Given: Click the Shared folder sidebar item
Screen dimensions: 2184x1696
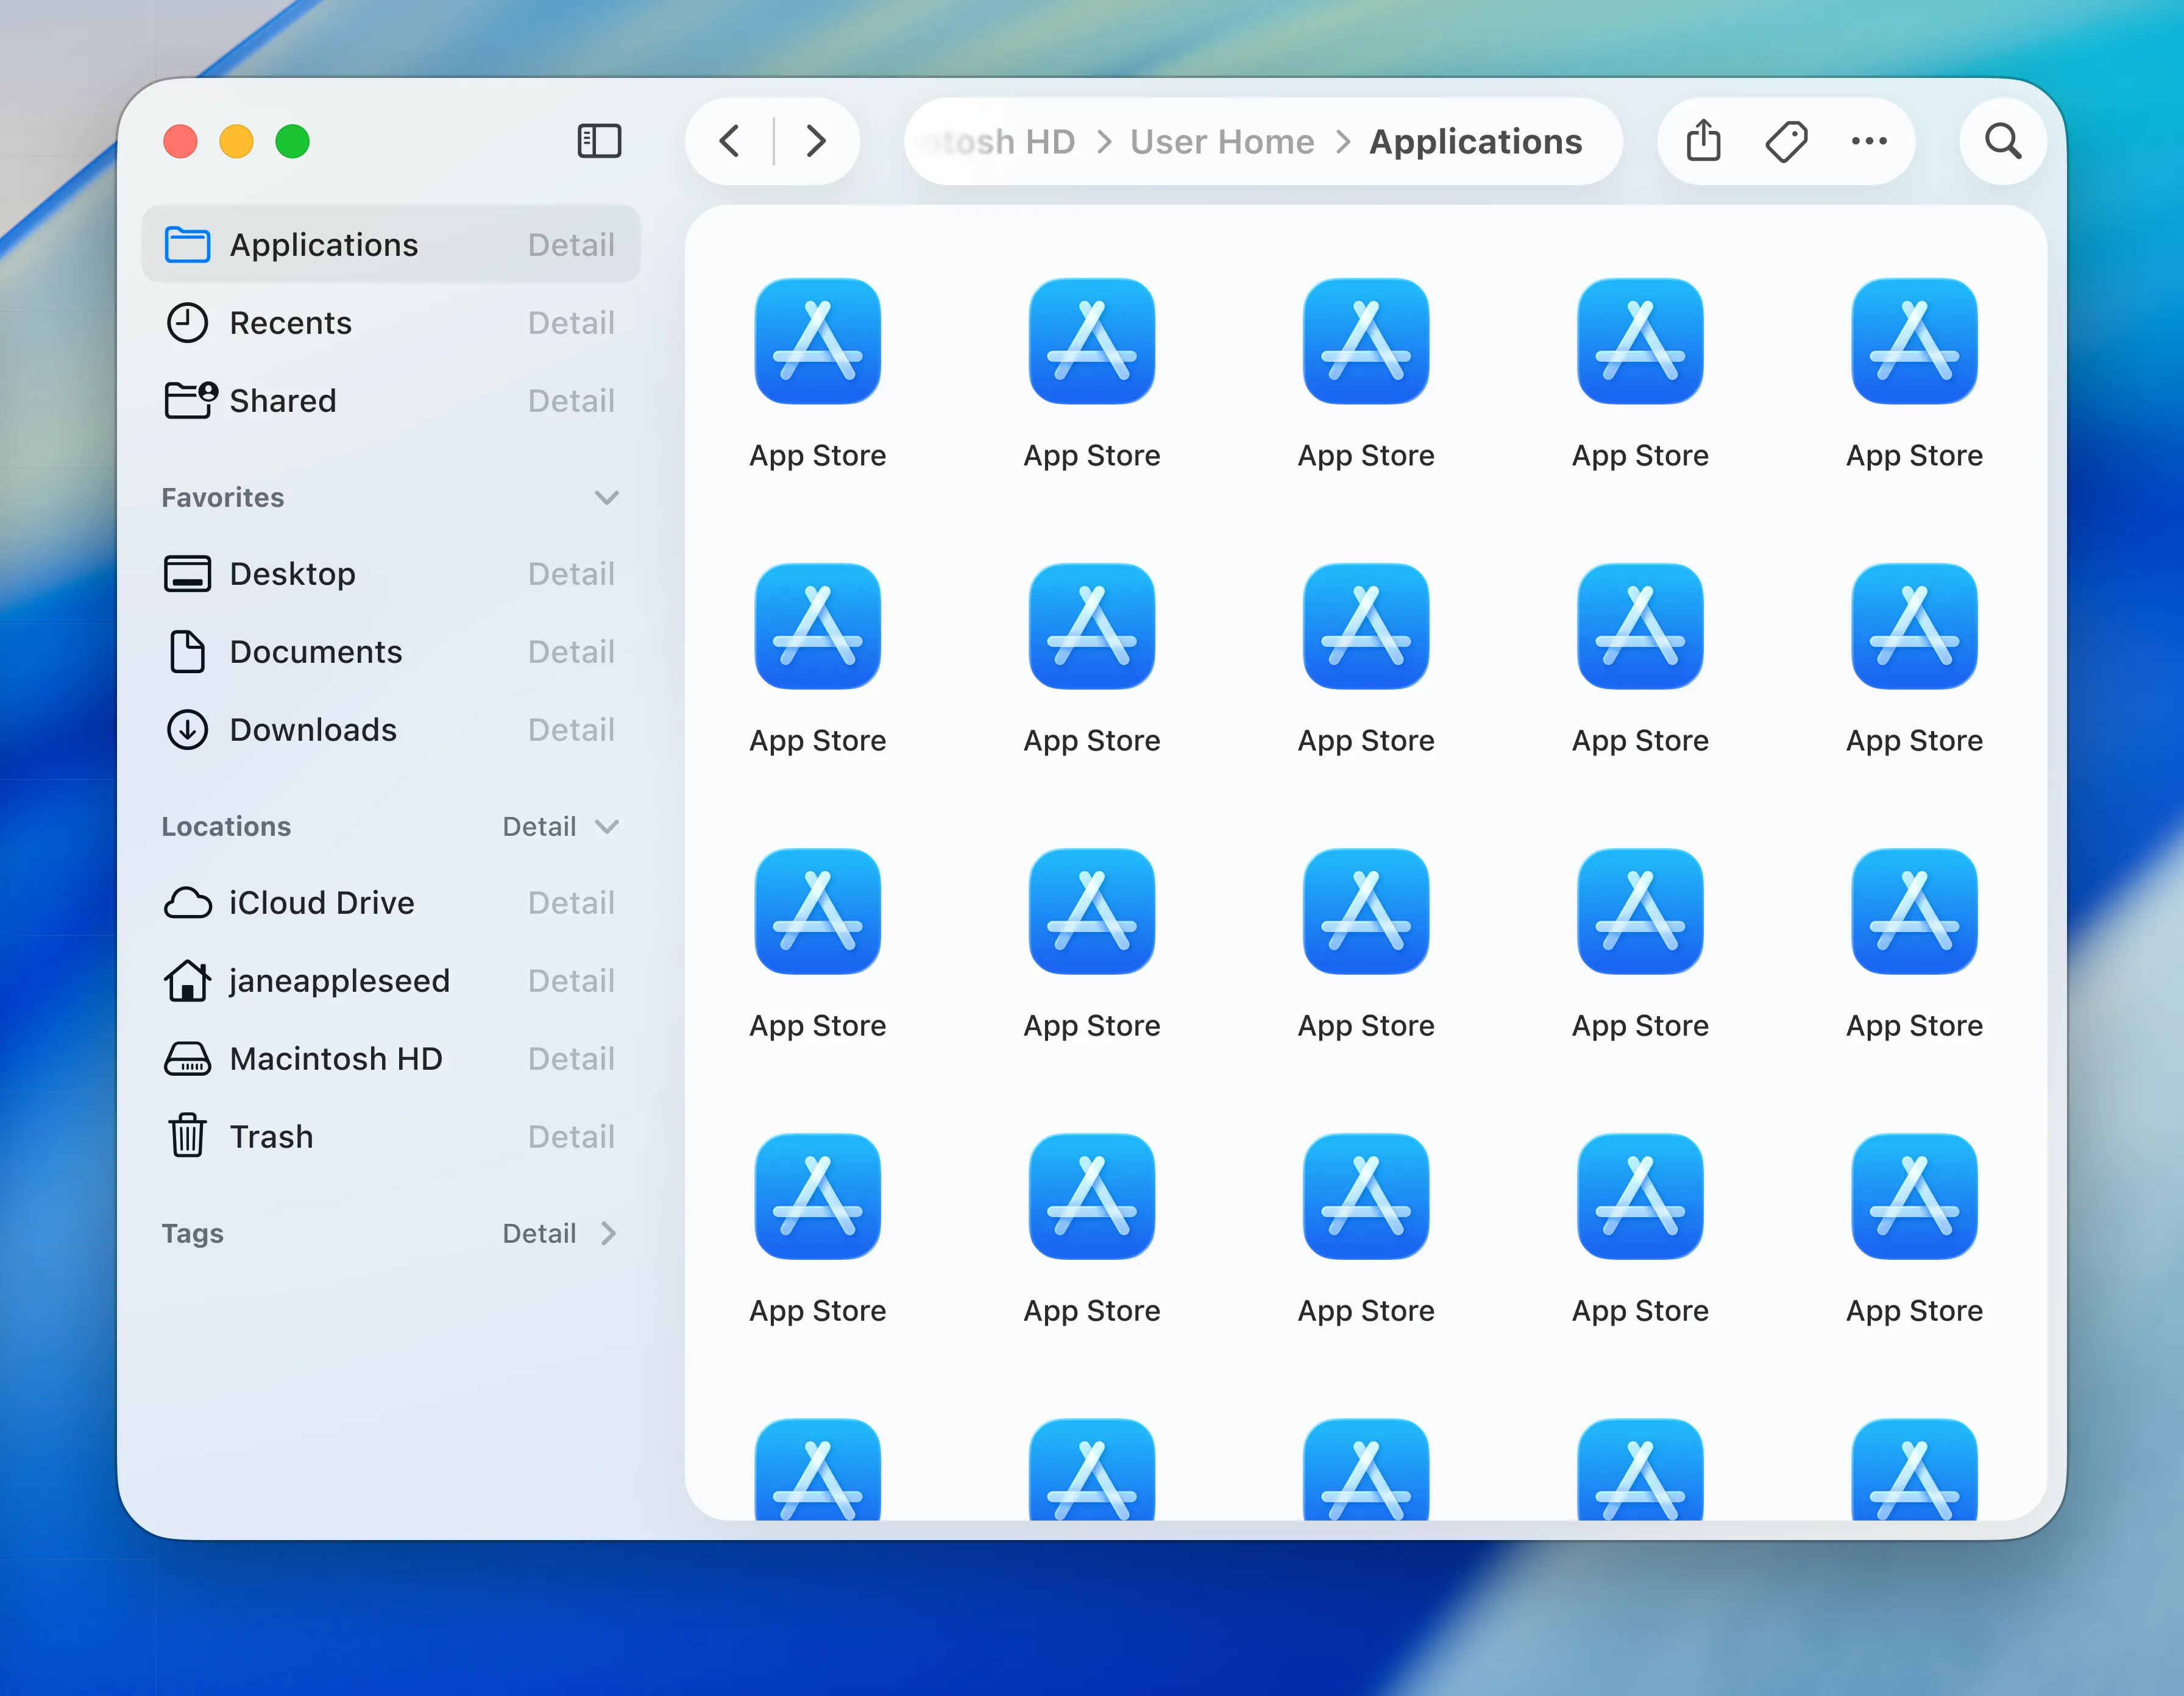Looking at the screenshot, I should (x=282, y=400).
